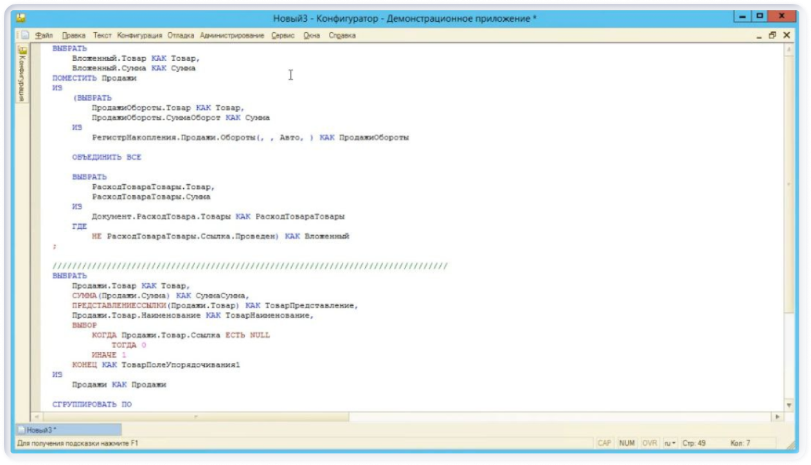Click the Конфигуратор app icon in title bar

tap(21, 17)
